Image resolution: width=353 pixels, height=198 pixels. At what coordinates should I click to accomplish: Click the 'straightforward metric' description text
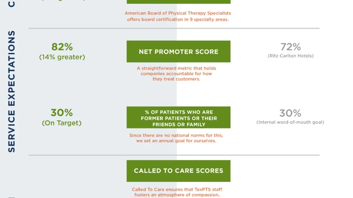(176, 74)
